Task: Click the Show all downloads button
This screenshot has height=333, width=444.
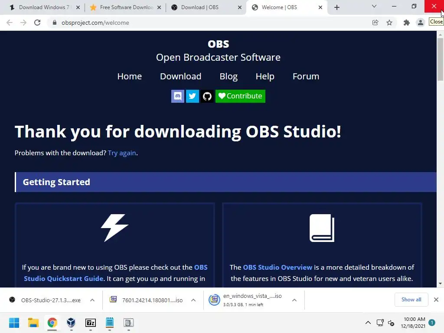Action: (x=411, y=300)
